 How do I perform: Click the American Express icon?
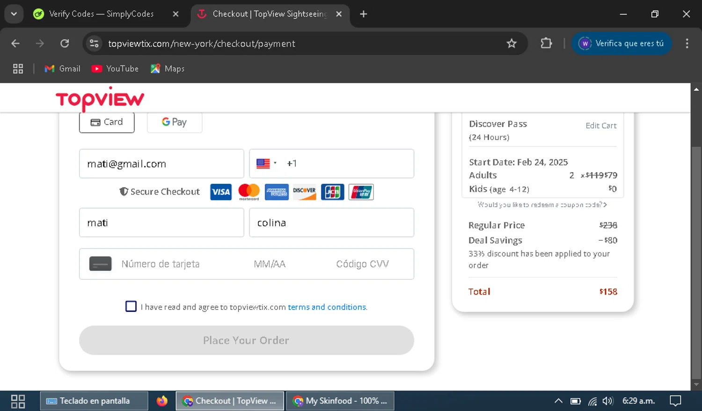(277, 192)
